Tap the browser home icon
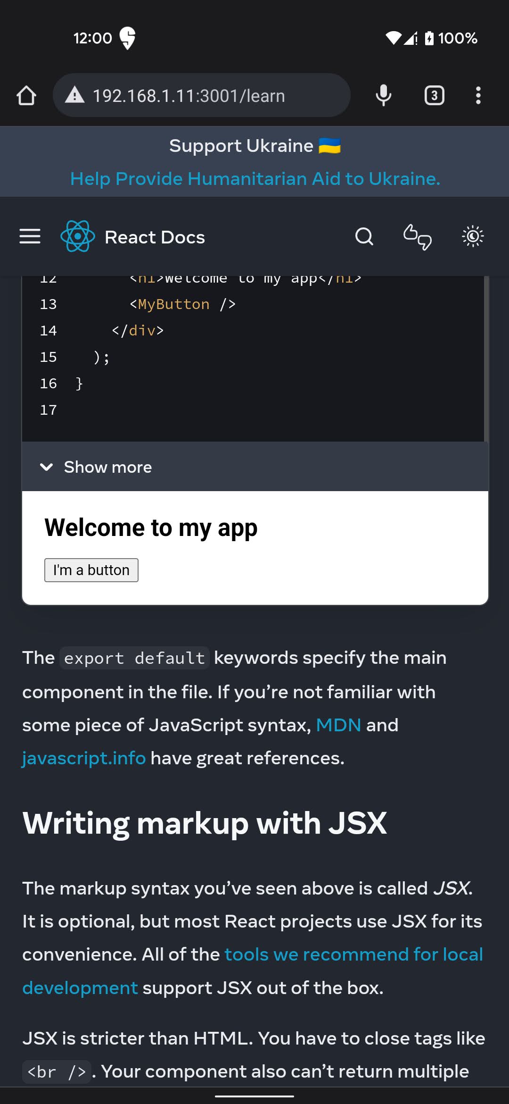Image resolution: width=509 pixels, height=1104 pixels. pos(26,95)
